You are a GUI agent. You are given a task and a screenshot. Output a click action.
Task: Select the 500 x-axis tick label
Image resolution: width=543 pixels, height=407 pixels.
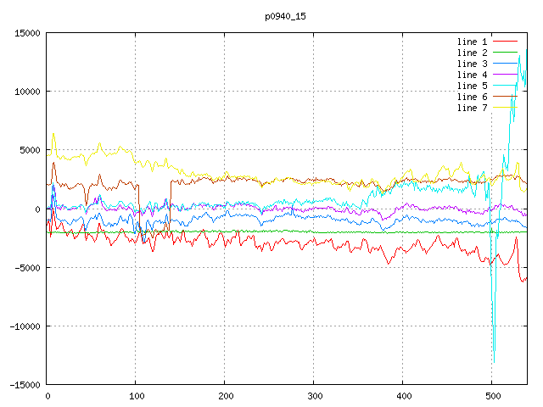[x=492, y=396]
